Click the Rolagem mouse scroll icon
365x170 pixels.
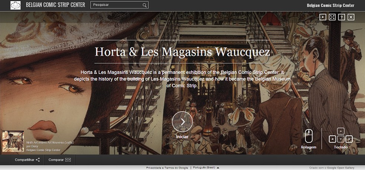[x=309, y=136]
